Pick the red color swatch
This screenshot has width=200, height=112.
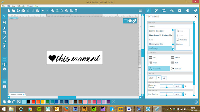(x=33, y=102)
